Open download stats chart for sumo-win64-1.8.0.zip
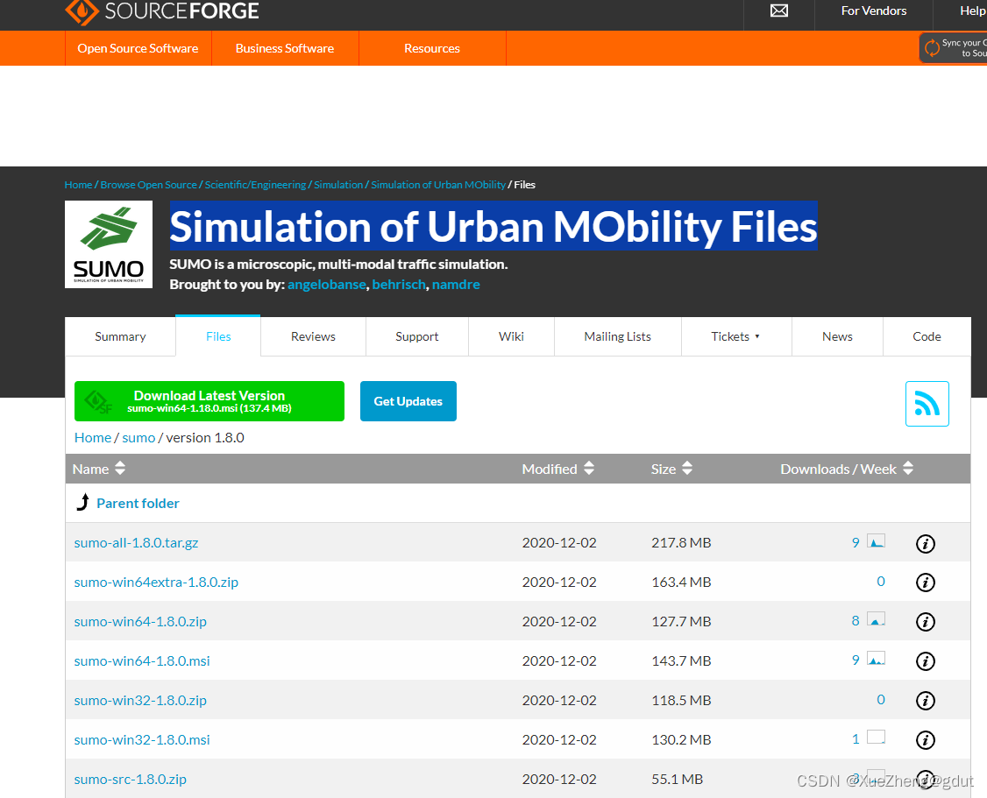The width and height of the screenshot is (987, 798). tap(876, 619)
